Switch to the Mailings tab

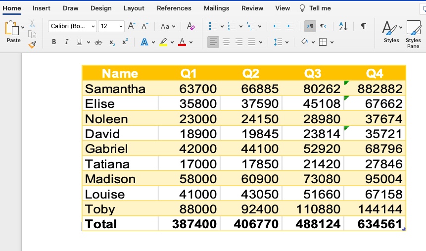(x=217, y=8)
